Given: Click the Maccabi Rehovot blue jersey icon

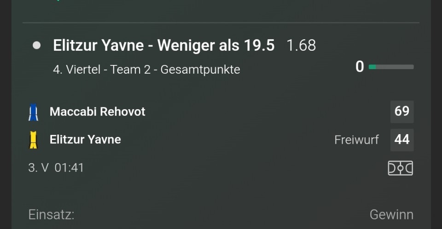Looking at the screenshot, I should point(33,112).
